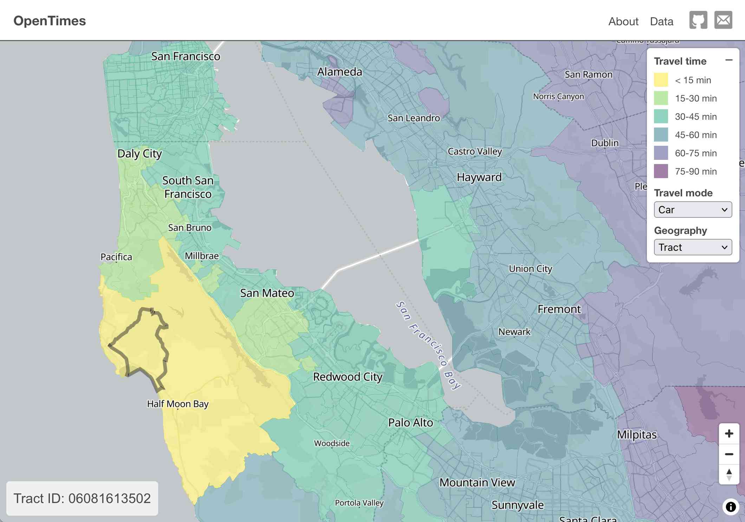Open the Travel mode Car dropdown

(x=693, y=210)
